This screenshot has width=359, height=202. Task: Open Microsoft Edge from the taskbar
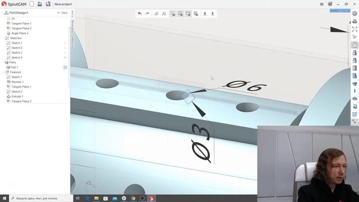(x=88, y=198)
